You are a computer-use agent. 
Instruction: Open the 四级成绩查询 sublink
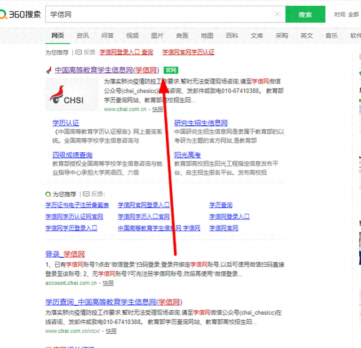click(72, 155)
